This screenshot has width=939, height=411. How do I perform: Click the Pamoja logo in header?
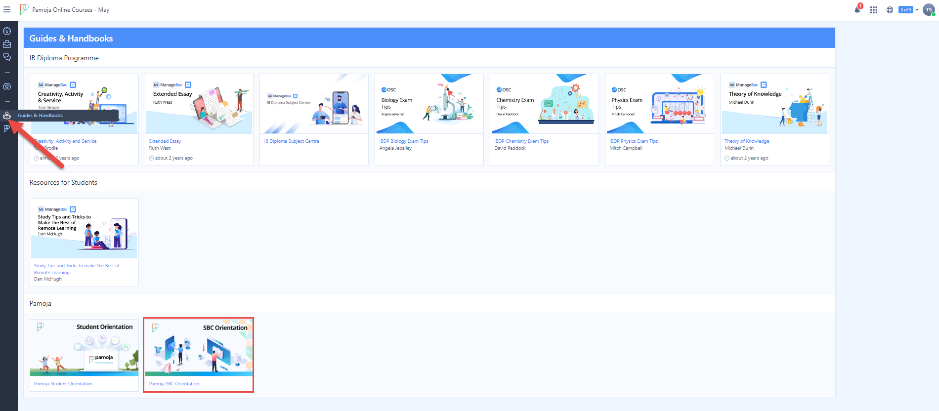pos(24,9)
